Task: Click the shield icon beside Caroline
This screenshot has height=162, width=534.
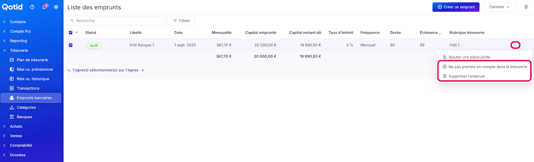Action: pyautogui.click(x=526, y=7)
